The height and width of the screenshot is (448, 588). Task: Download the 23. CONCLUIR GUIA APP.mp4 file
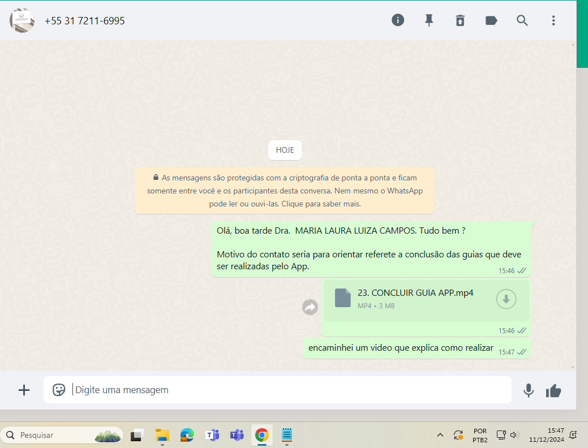coord(506,299)
